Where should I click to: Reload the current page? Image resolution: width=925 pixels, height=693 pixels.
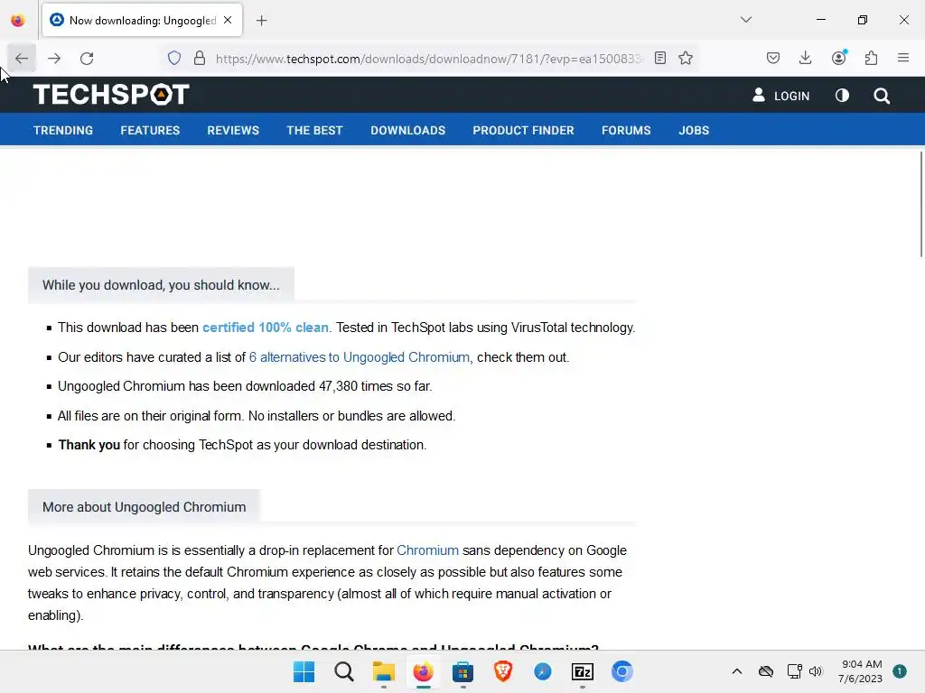coord(88,59)
